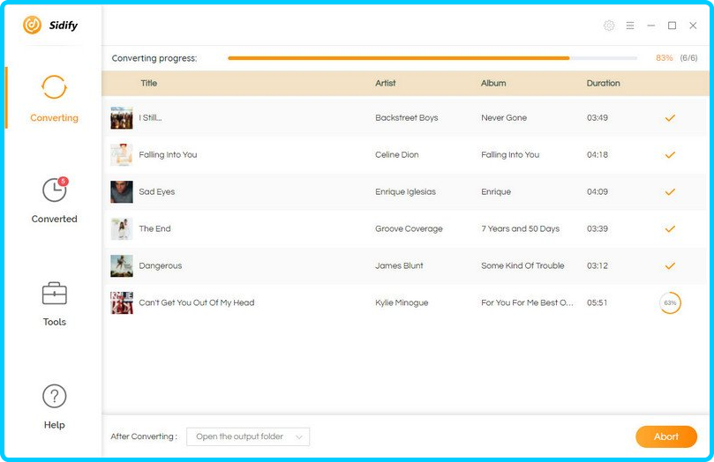Click artist 'Groove Coverage'

[409, 228]
